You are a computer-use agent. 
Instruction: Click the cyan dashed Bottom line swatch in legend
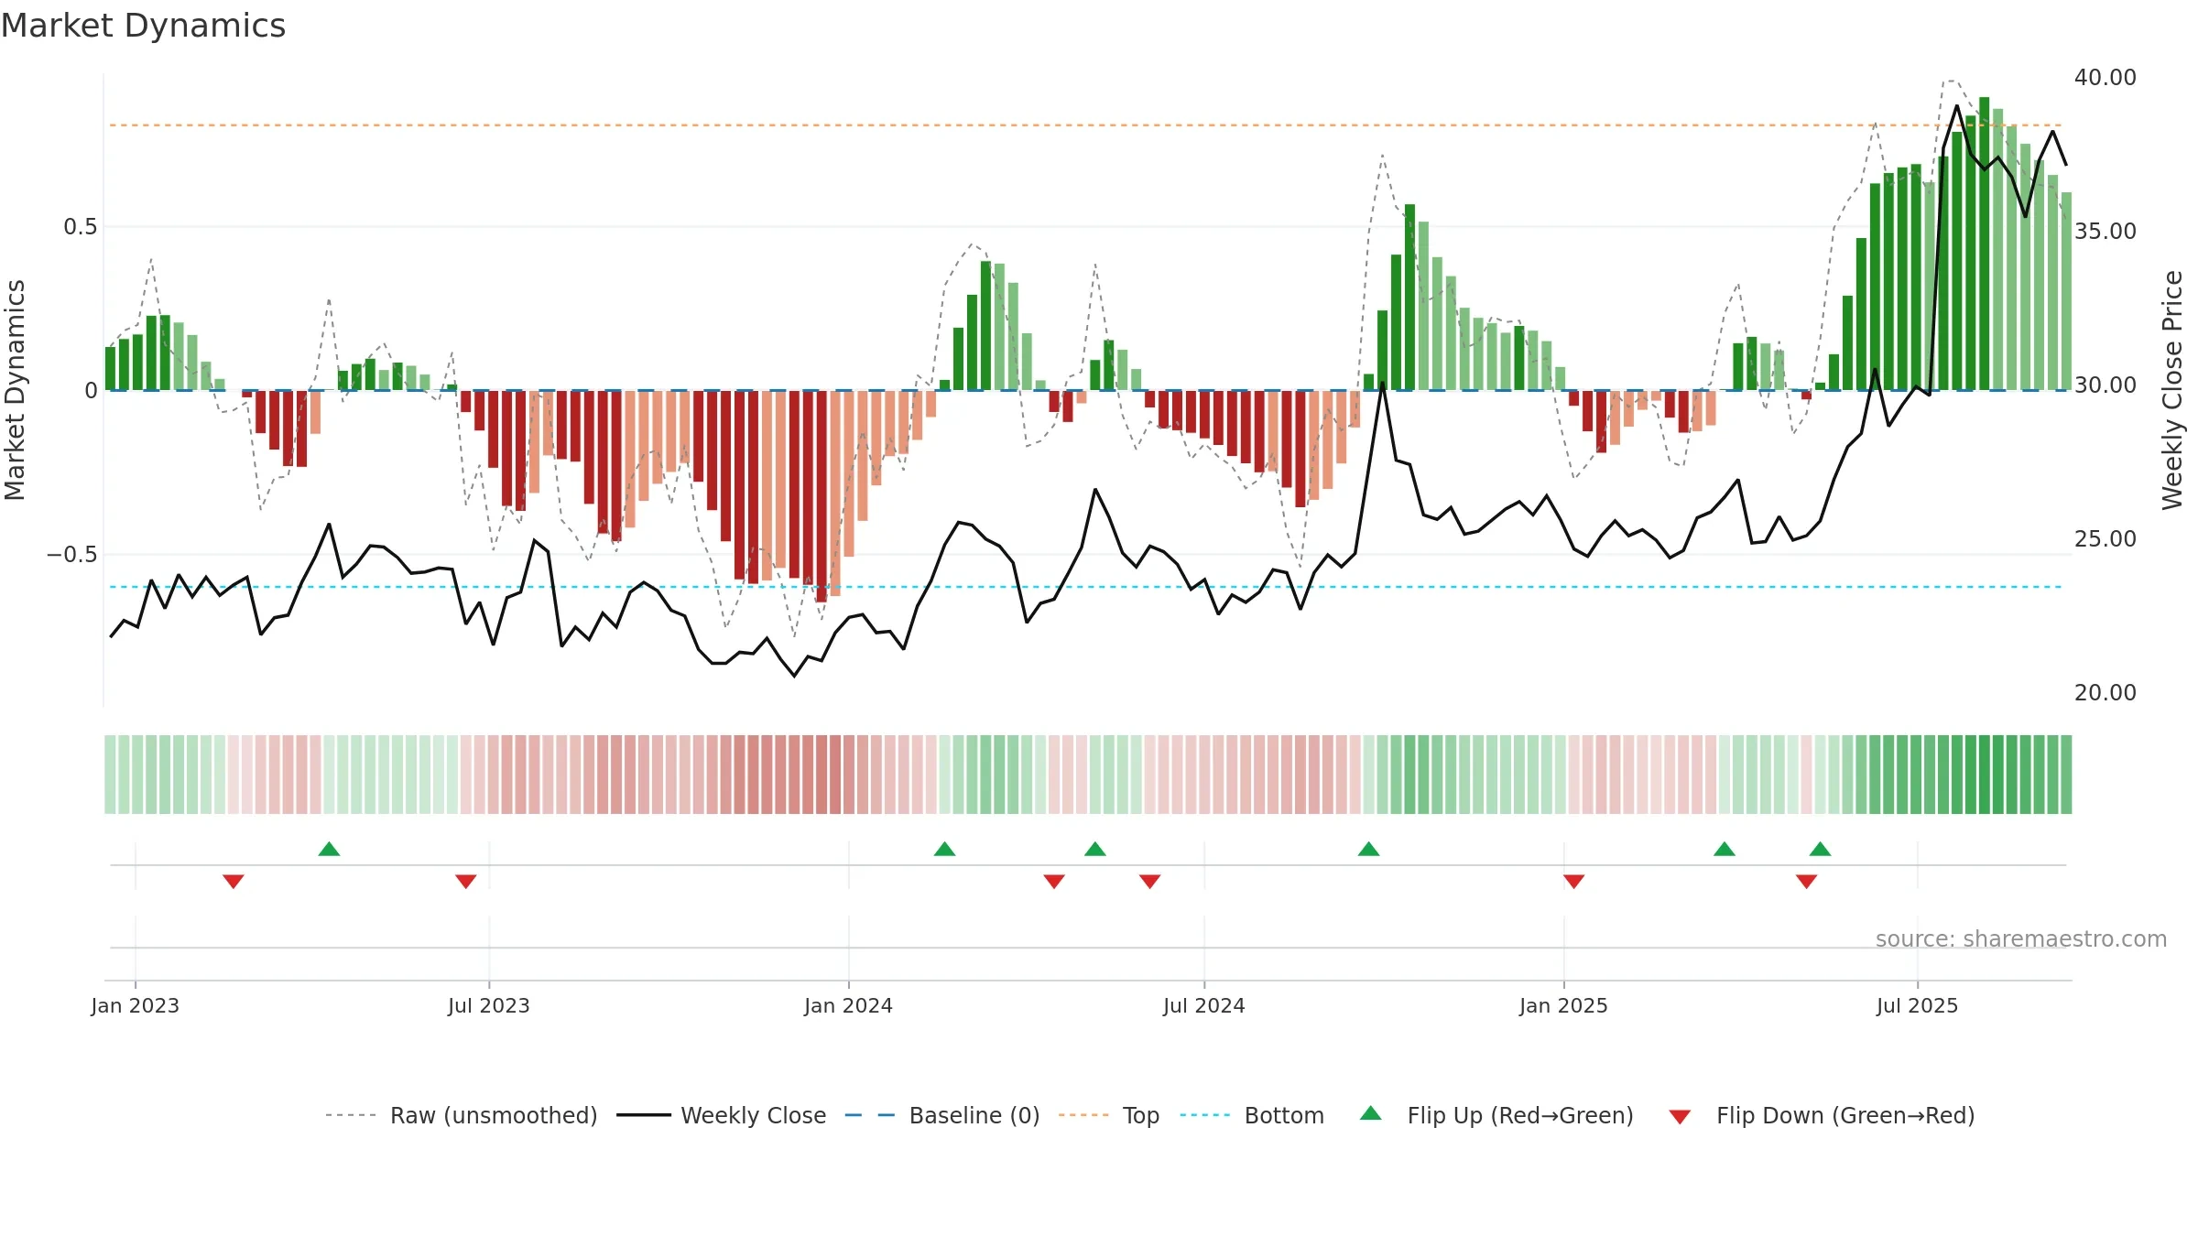1205,1115
